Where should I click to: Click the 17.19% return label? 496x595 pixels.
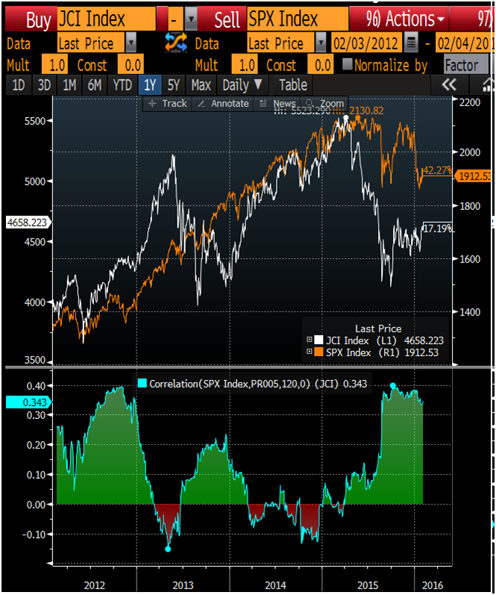(x=437, y=228)
